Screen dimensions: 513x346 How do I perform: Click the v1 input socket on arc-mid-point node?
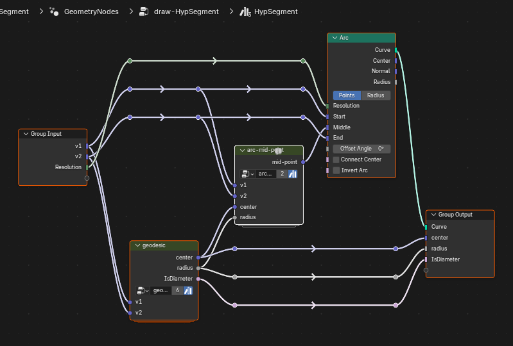(235, 185)
